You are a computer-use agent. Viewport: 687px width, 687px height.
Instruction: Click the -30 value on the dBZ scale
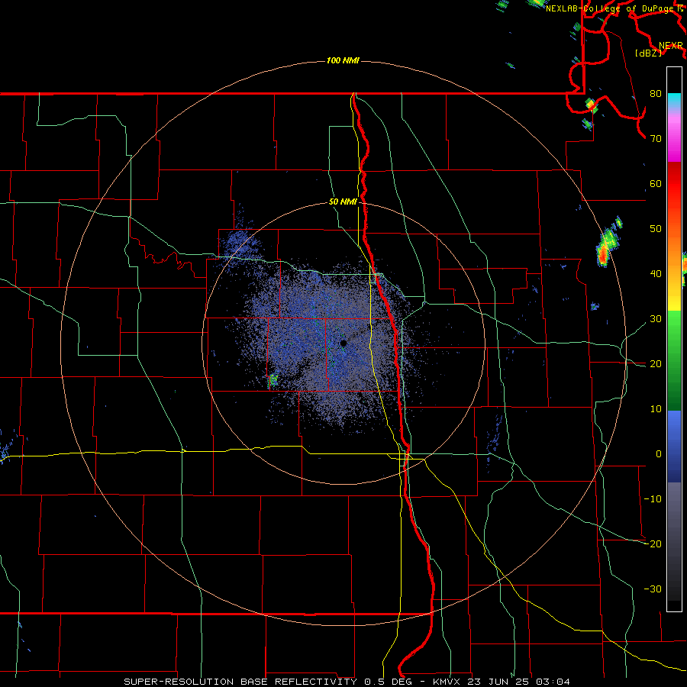[653, 589]
